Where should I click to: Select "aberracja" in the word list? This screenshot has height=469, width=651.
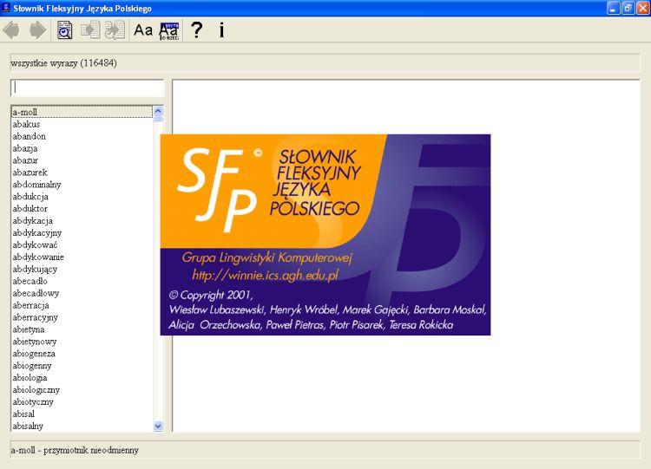(x=82, y=305)
